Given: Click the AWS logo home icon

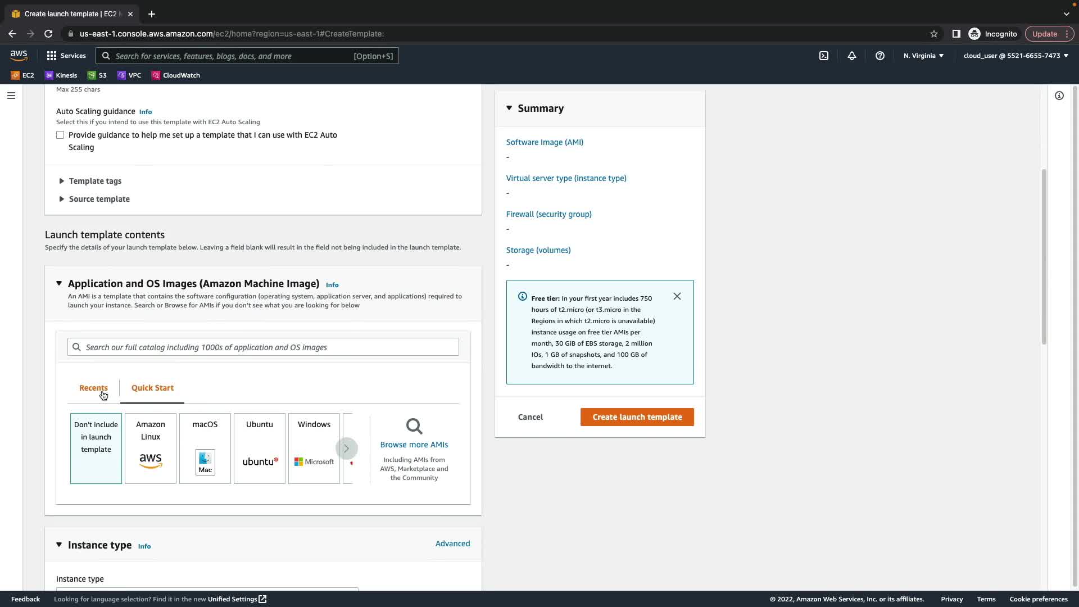Looking at the screenshot, I should coord(19,55).
